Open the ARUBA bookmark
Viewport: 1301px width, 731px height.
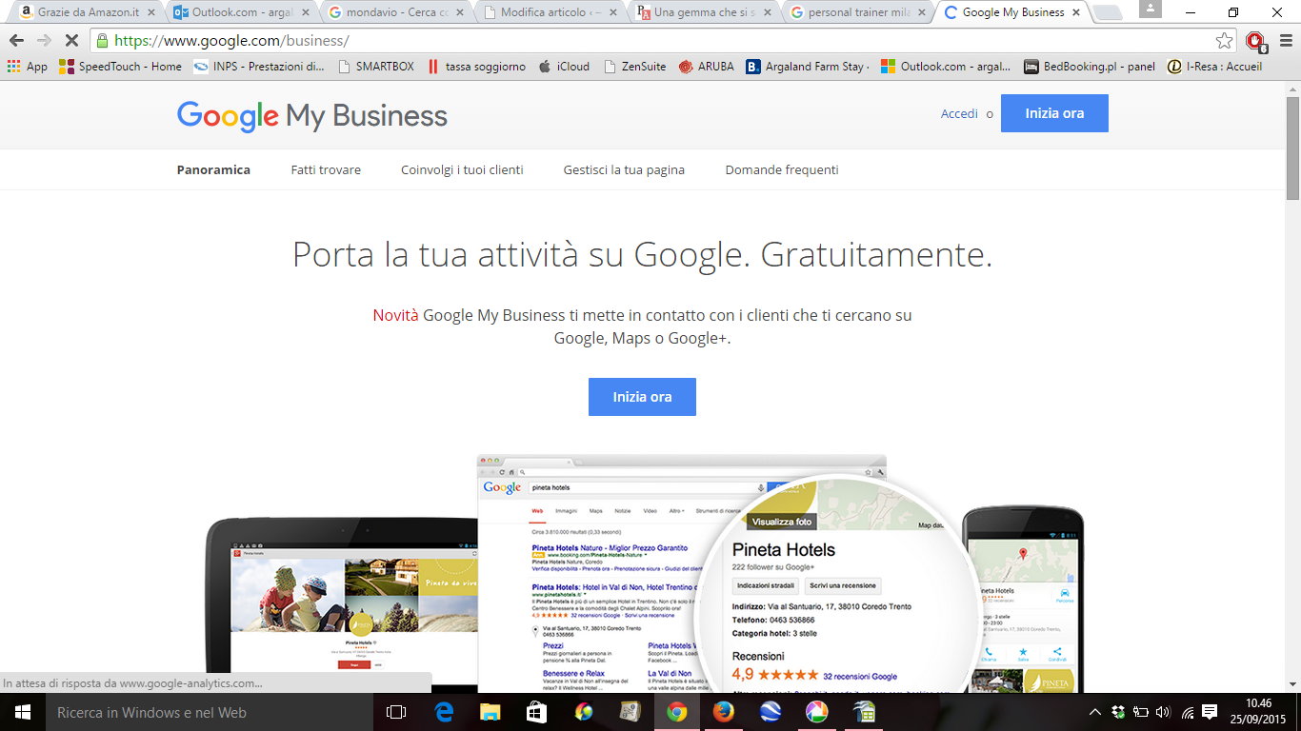[x=706, y=67]
